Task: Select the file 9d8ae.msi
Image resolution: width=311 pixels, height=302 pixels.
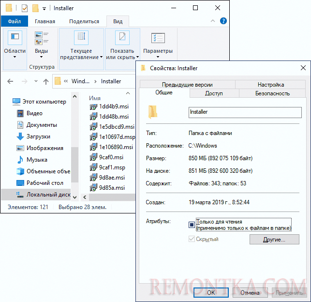Action: [107, 178]
